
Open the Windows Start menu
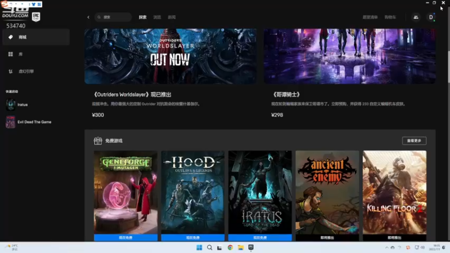pyautogui.click(x=199, y=247)
